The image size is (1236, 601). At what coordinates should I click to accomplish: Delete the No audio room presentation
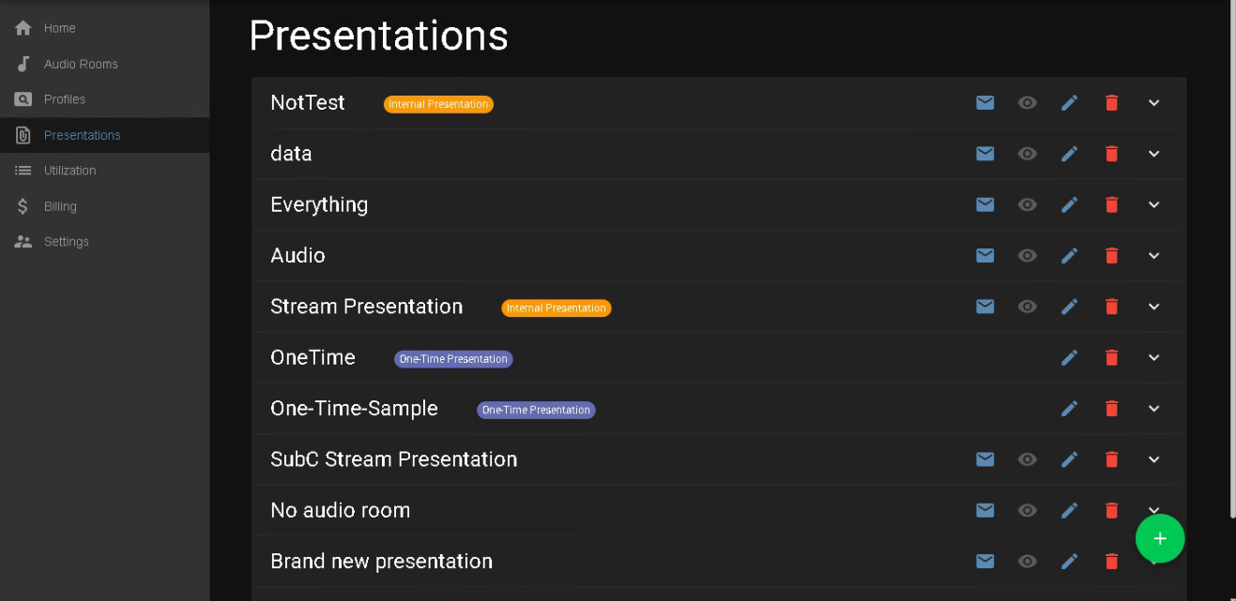point(1112,510)
